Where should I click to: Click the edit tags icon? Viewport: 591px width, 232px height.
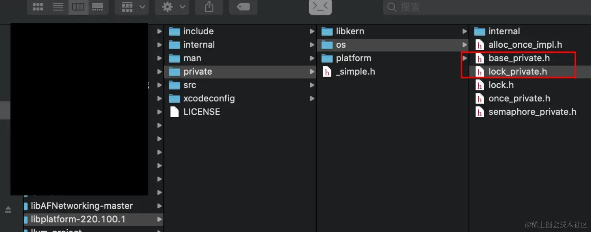click(x=243, y=7)
